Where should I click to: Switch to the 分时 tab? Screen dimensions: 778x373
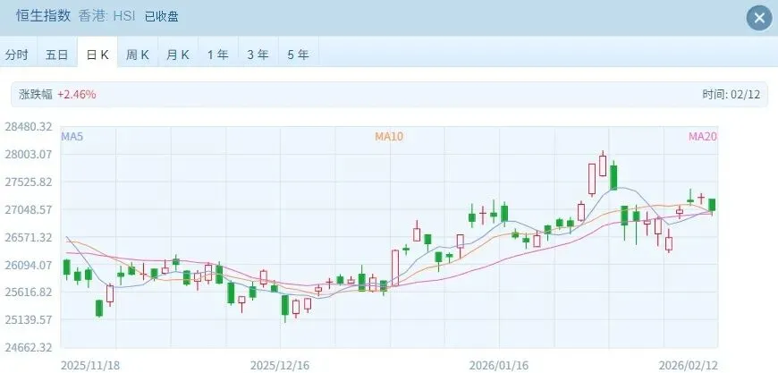[x=17, y=55]
